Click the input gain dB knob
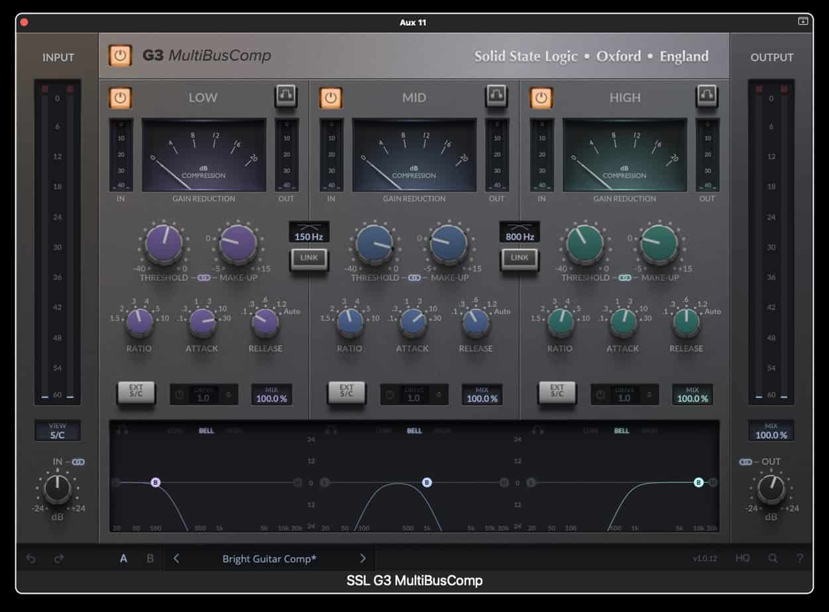This screenshot has height=612, width=829. (x=58, y=489)
